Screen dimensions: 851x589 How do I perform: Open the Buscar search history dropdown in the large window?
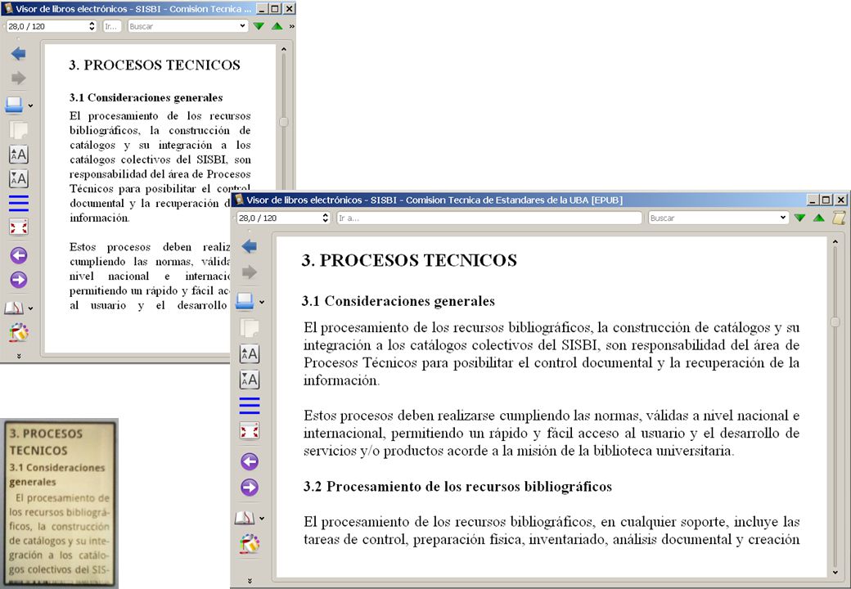[782, 218]
